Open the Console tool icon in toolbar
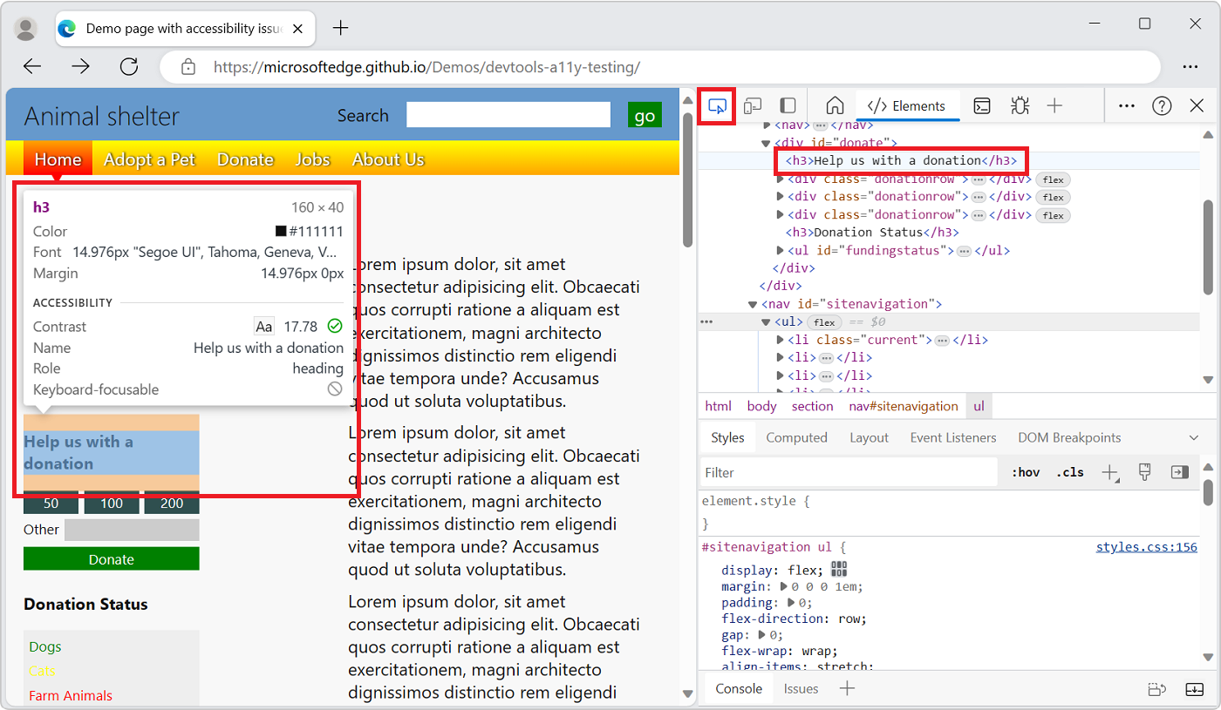The image size is (1221, 710). point(982,106)
